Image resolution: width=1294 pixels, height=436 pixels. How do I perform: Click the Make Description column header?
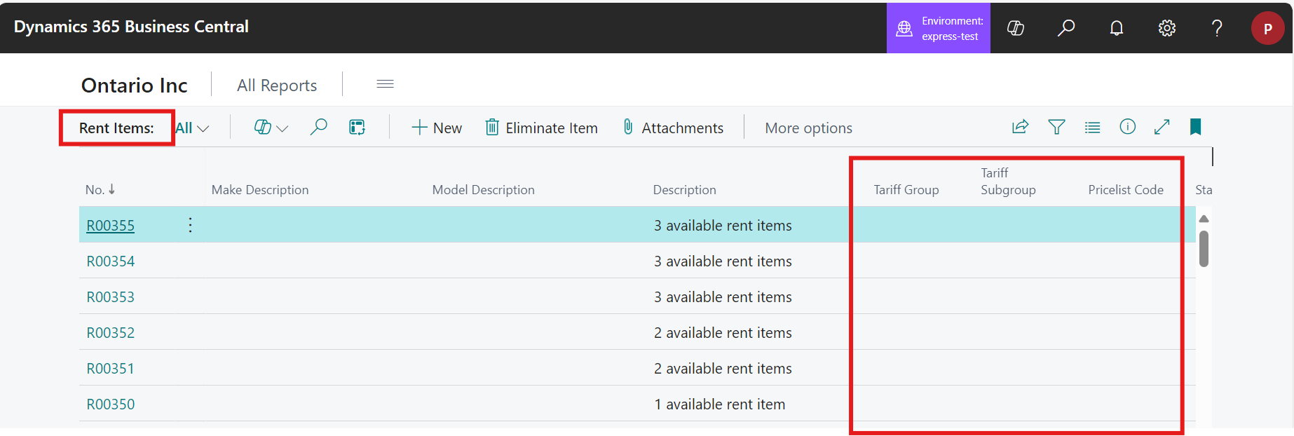click(260, 190)
